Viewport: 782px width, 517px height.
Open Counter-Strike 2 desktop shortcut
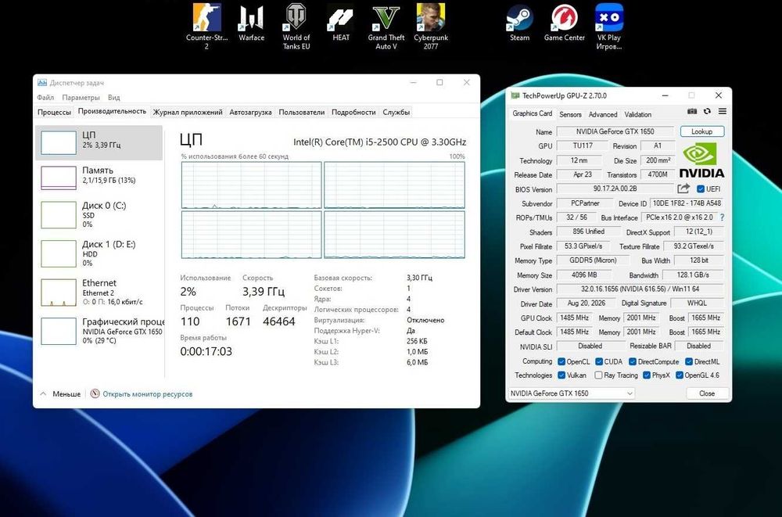(206, 27)
